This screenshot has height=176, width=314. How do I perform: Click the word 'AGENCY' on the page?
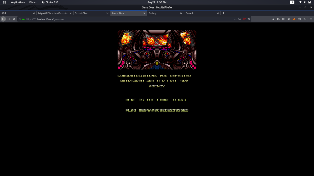(x=157, y=86)
